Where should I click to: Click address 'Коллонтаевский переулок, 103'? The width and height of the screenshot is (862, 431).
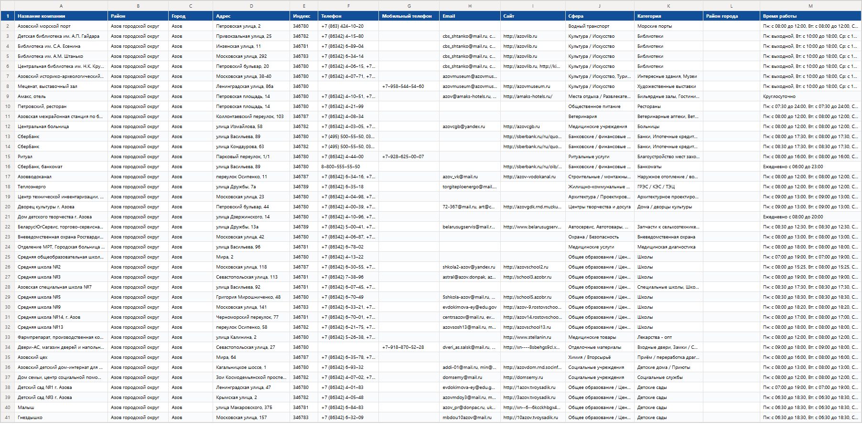tap(251, 117)
